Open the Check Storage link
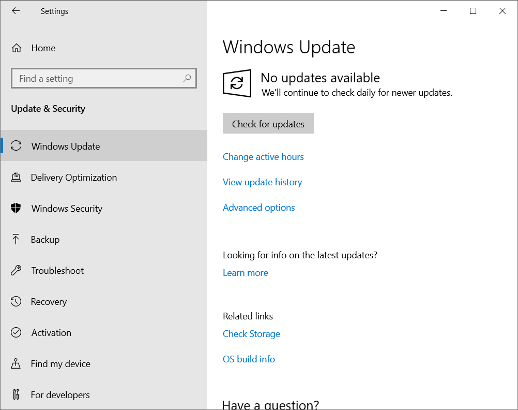Viewport: 518px width, 410px height. pos(251,333)
